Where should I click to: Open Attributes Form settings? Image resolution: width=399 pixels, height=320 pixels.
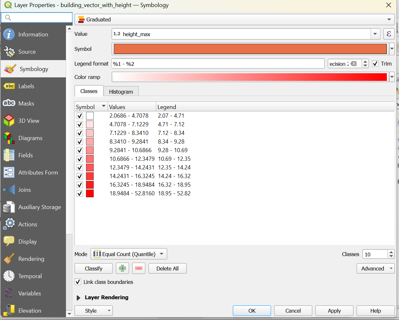click(33, 173)
